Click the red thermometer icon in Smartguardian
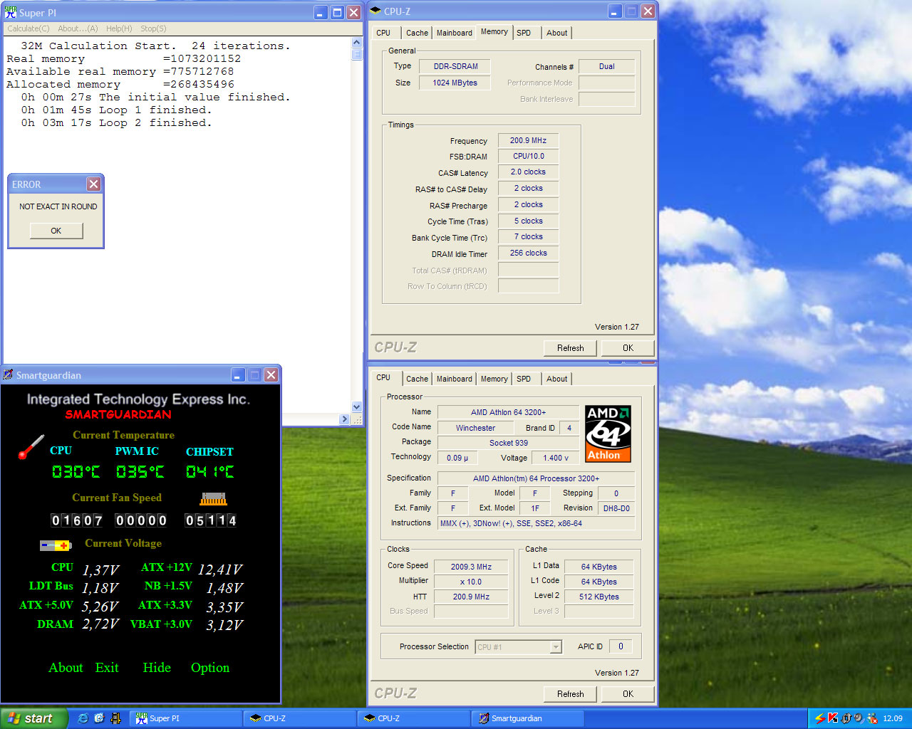Image resolution: width=912 pixels, height=729 pixels. pyautogui.click(x=31, y=447)
